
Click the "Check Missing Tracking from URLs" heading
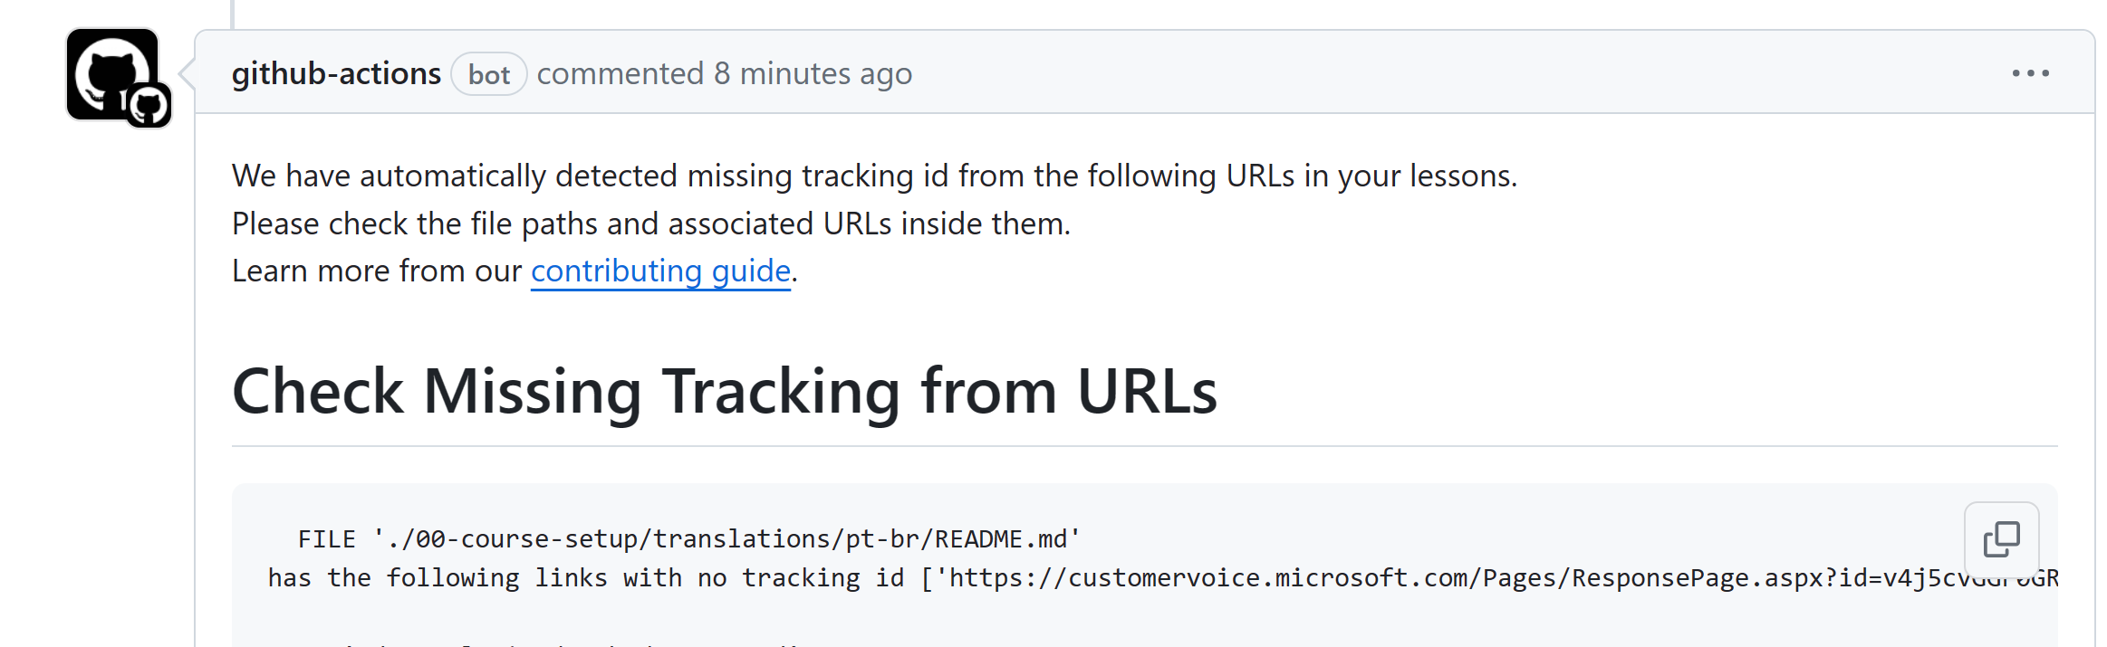coord(724,392)
